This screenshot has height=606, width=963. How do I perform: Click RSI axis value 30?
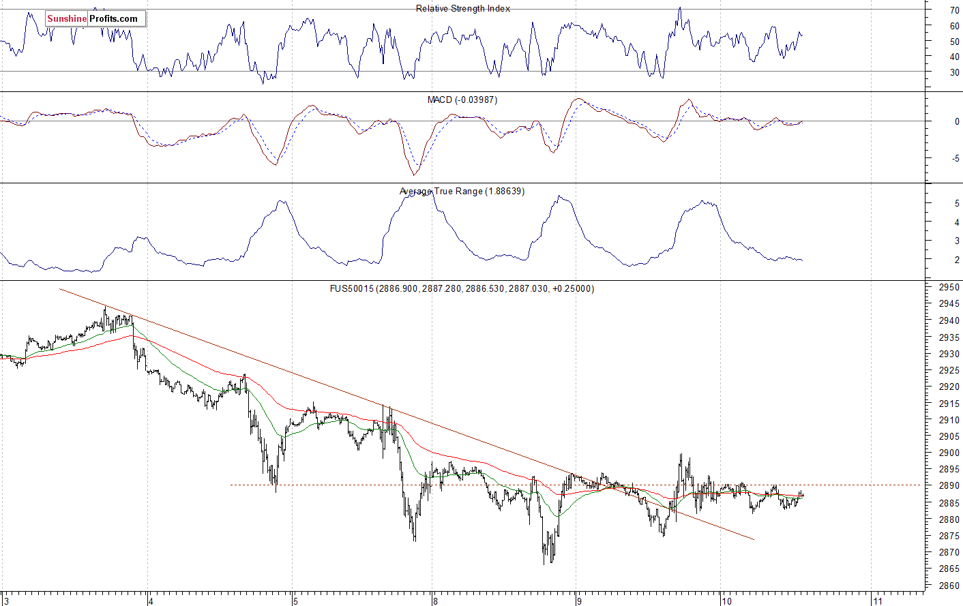click(954, 72)
